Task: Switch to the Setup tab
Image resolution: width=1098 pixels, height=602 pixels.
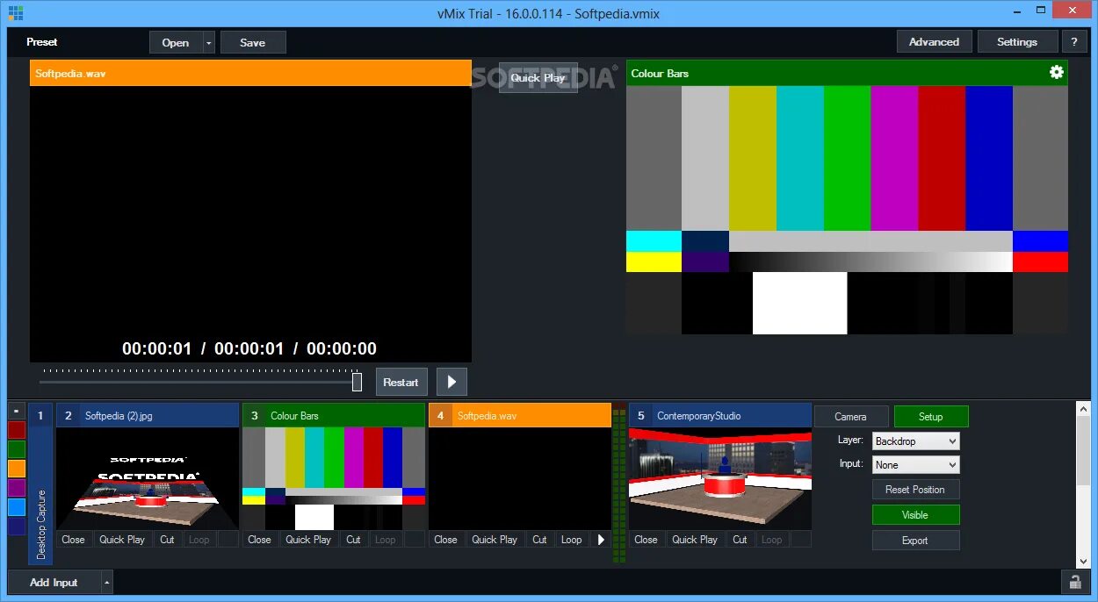Action: (930, 417)
